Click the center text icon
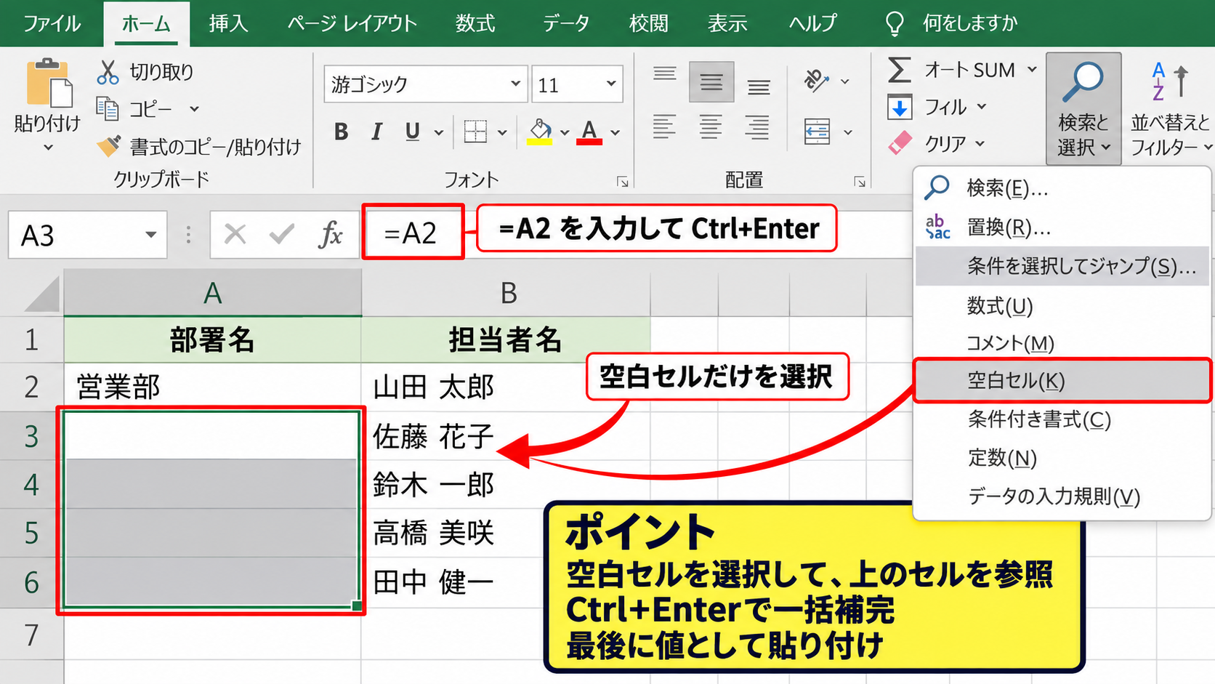Screen dimensions: 1215x684 (x=711, y=126)
